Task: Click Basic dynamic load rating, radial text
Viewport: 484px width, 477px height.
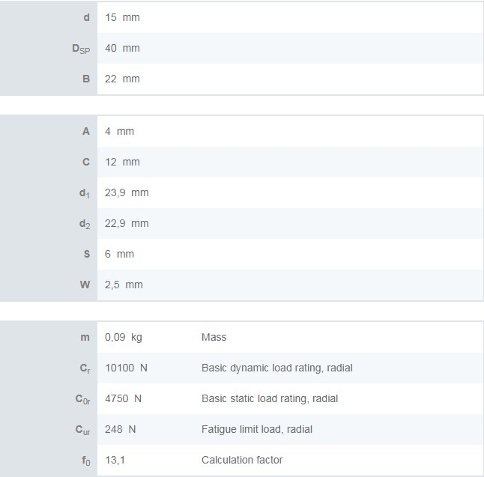Action: pos(276,368)
